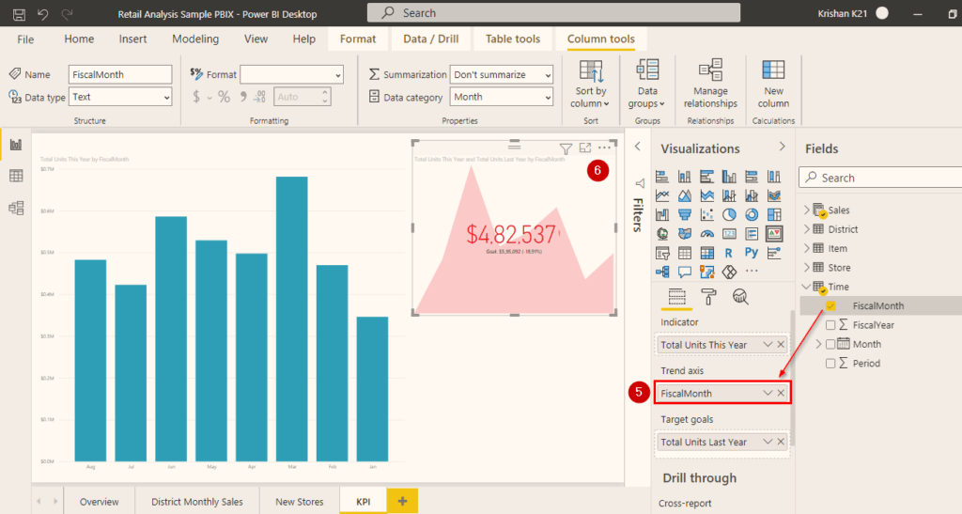The image size is (962, 514).
Task: Click the Sort by column button
Action: [x=590, y=85]
